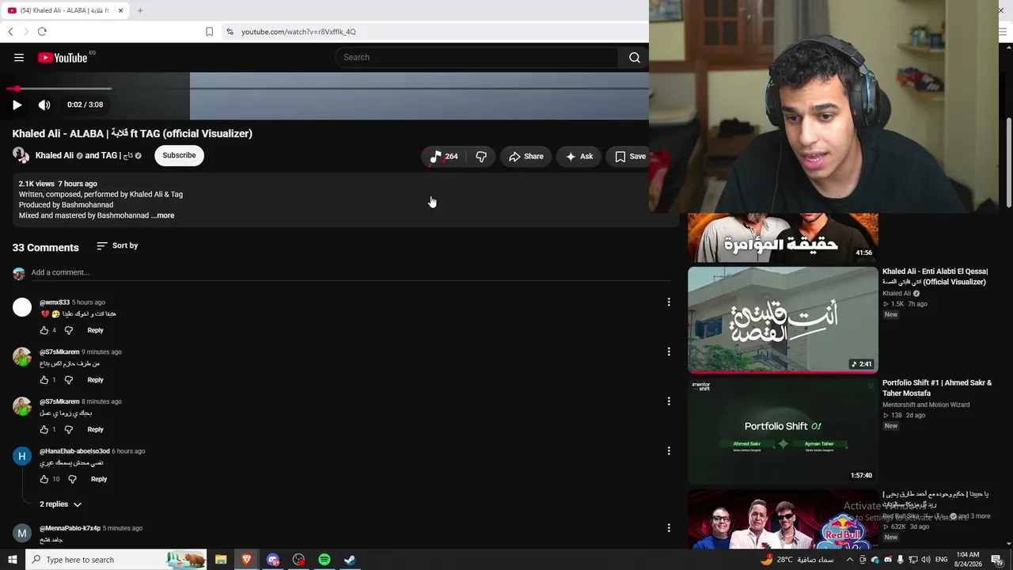The height and width of the screenshot is (570, 1013).
Task: Focus the youtube.com address bar URL
Action: pos(298,32)
